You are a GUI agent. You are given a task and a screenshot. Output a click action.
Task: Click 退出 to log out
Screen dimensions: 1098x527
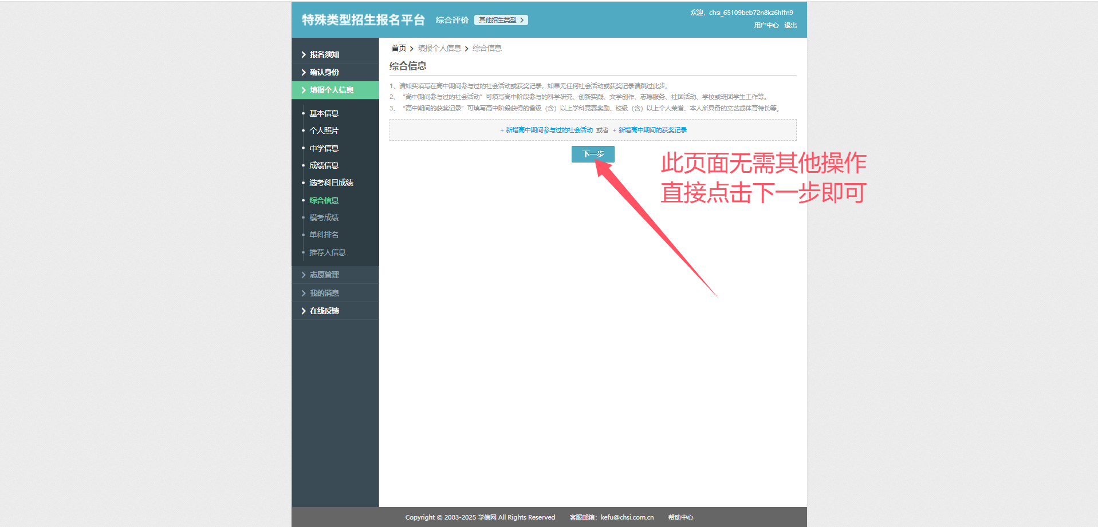coord(790,25)
